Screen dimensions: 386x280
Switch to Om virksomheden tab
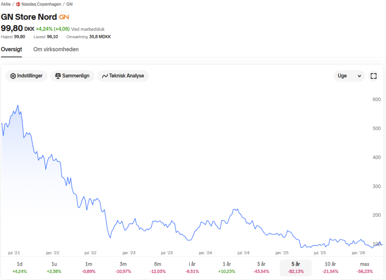(x=56, y=49)
